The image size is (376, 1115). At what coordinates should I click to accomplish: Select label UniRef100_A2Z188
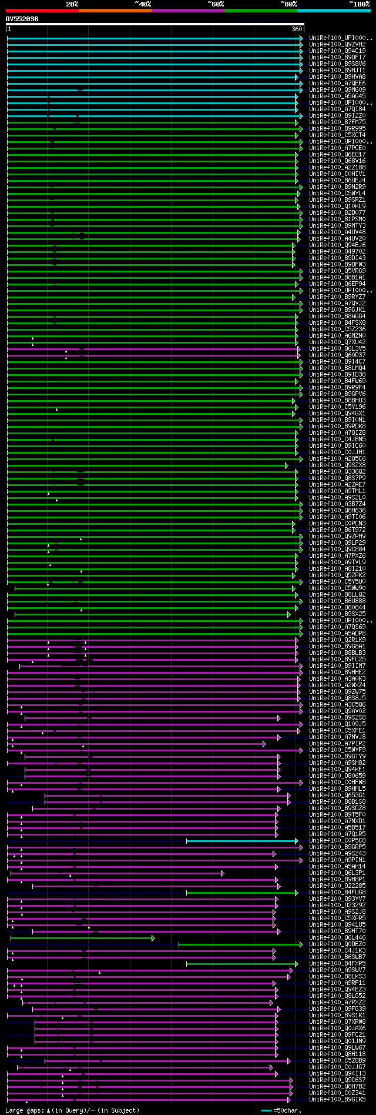click(x=337, y=167)
